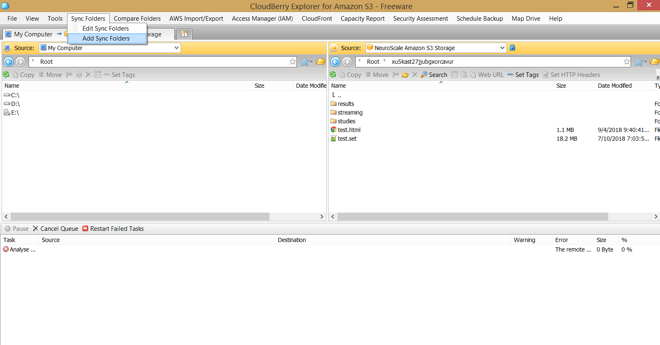This screenshot has height=345, width=660.
Task: Open Schedule Backup menu
Action: pyautogui.click(x=479, y=19)
